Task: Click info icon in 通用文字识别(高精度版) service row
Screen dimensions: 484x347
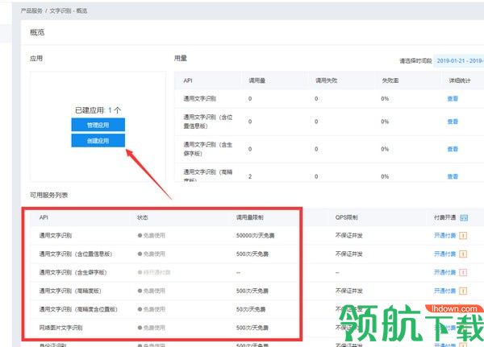Action: (463, 291)
